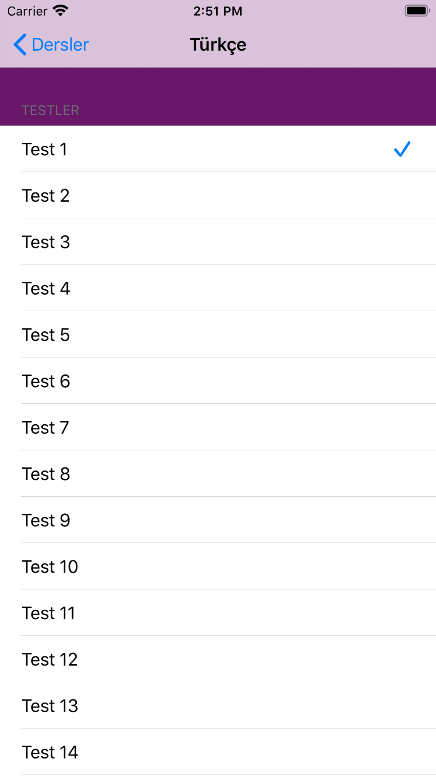The height and width of the screenshot is (776, 436).
Task: Start Test 7
Action: 218,427
